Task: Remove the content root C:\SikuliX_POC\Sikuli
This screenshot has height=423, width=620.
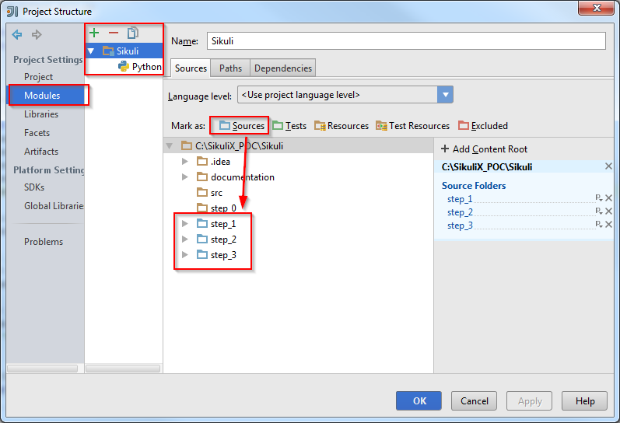Action: pos(608,166)
